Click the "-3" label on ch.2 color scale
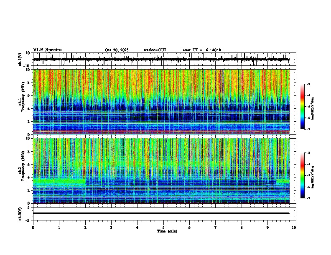 308,153
